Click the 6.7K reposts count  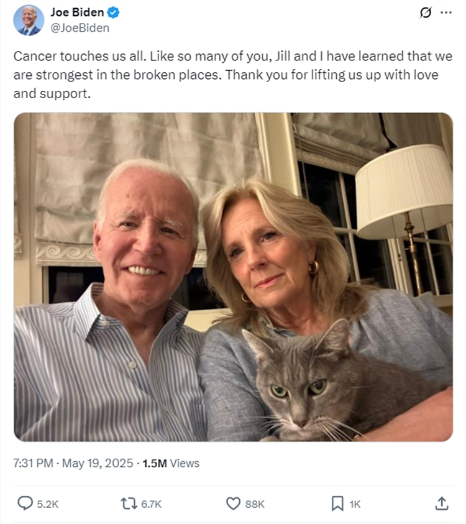click(x=151, y=504)
